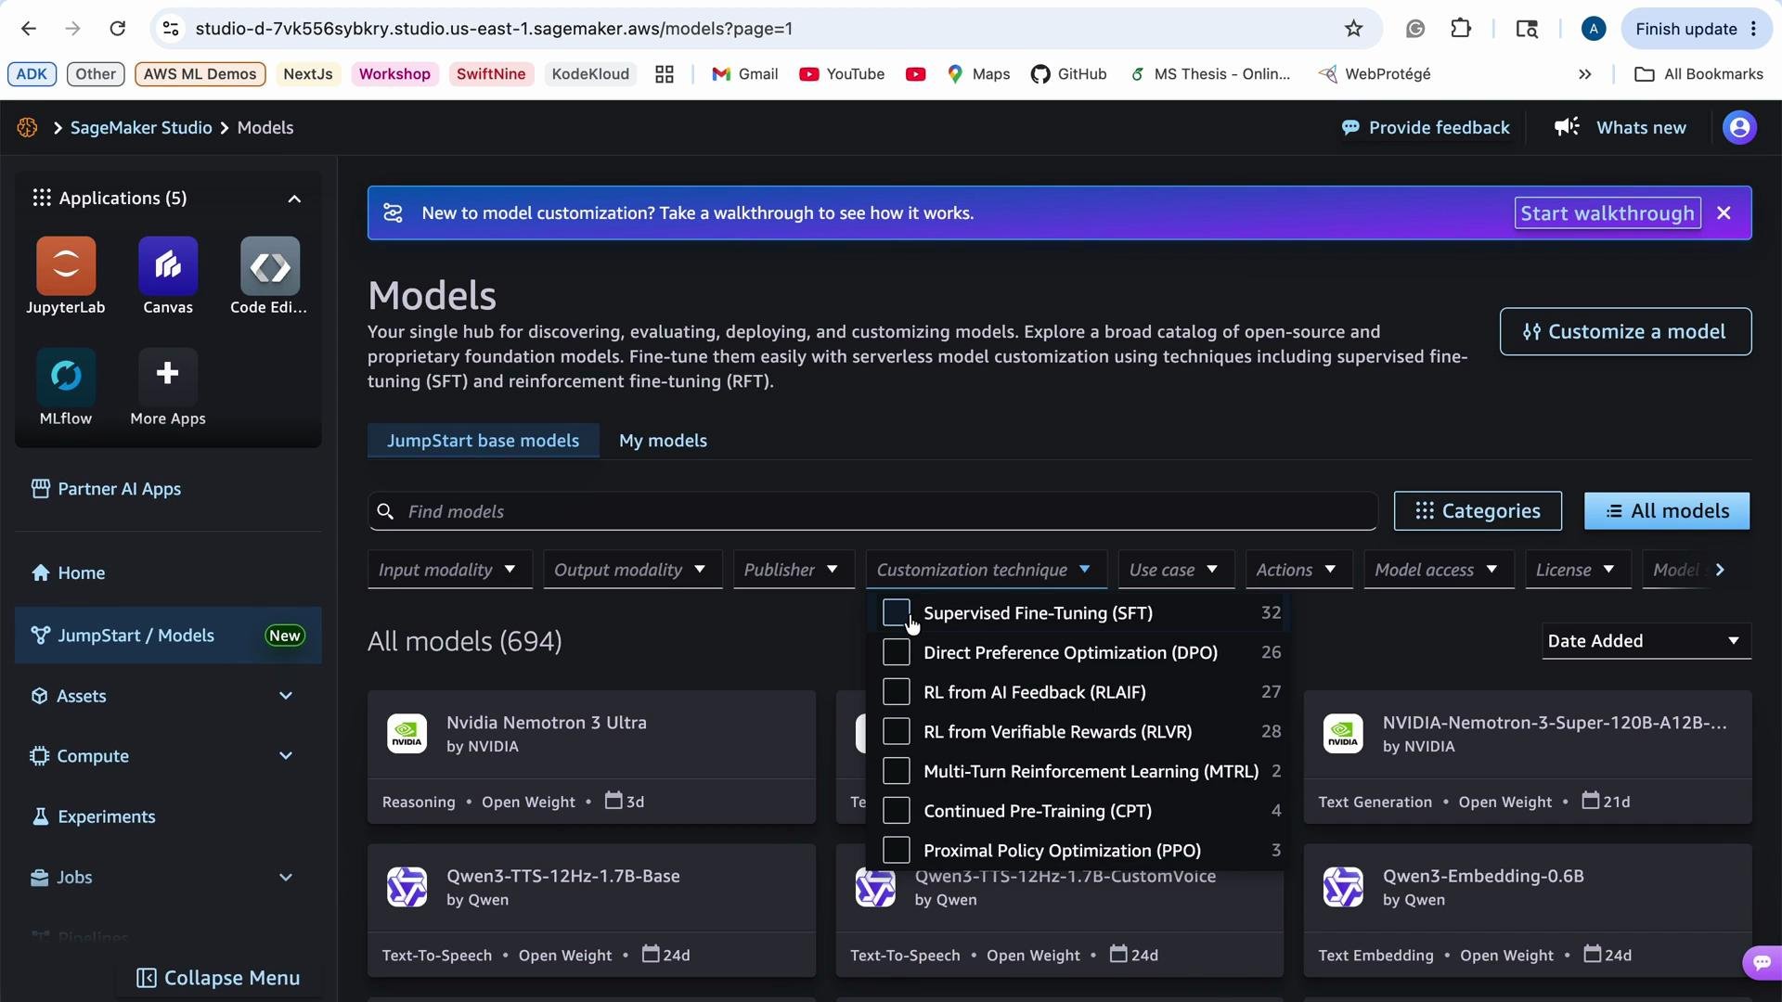Switch to Categories view

pos(1478,511)
